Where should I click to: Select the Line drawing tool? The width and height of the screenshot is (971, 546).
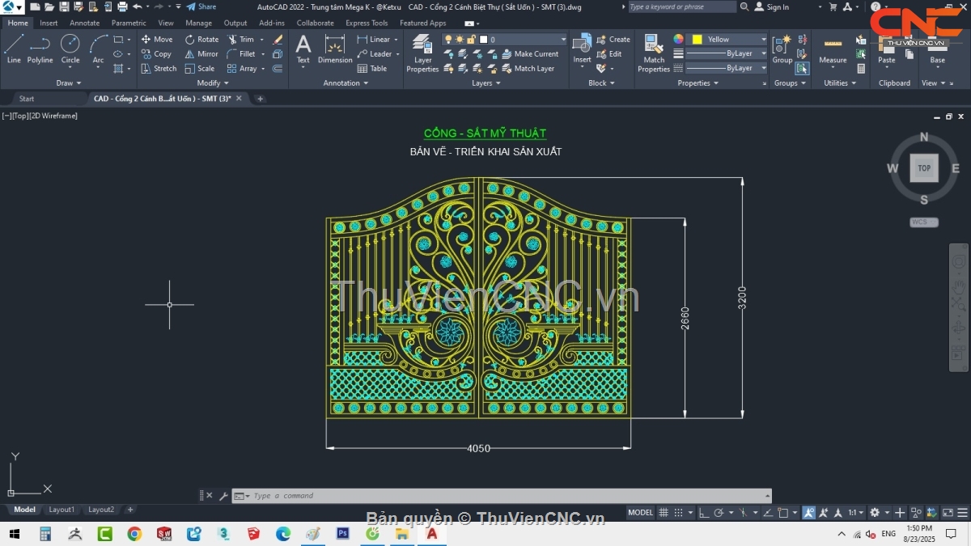pyautogui.click(x=14, y=49)
